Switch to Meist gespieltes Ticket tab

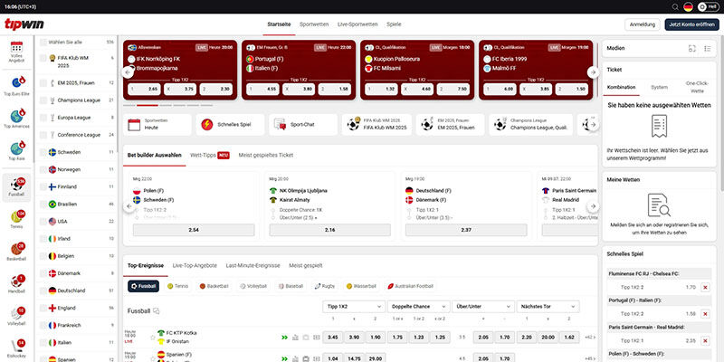click(266, 155)
